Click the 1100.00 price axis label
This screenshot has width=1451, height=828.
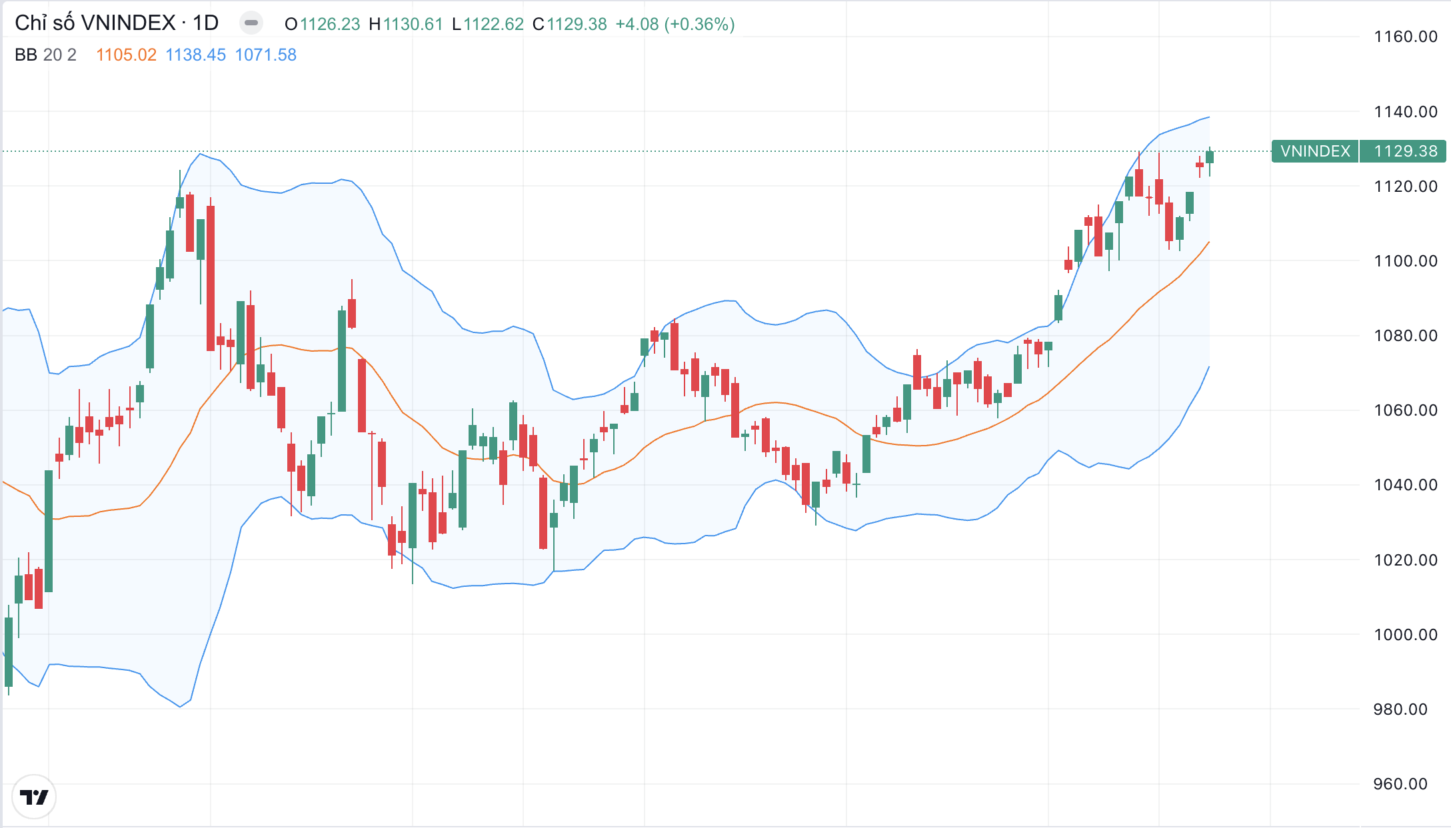(x=1406, y=260)
